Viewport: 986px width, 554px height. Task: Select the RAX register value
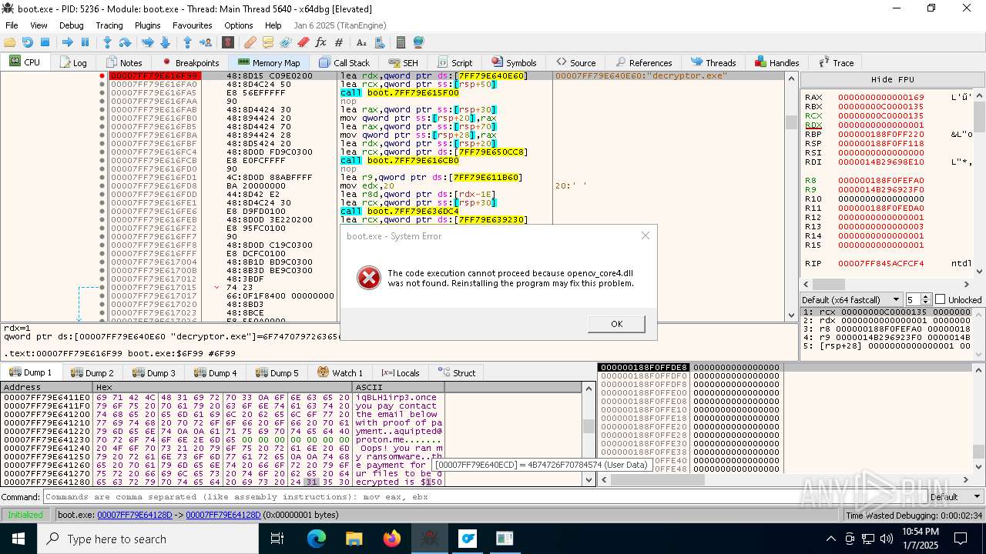coord(881,97)
